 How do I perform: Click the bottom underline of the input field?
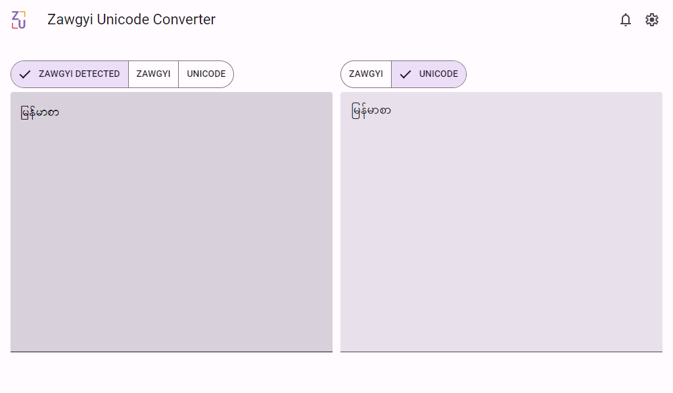(171, 352)
